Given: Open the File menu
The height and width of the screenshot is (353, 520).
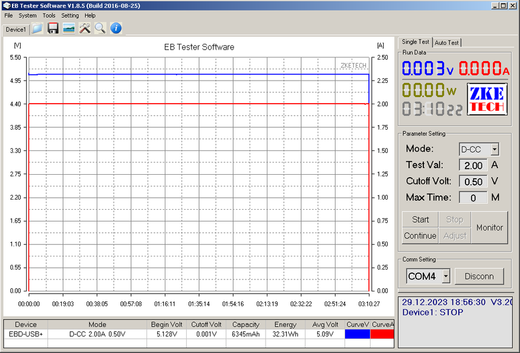Looking at the screenshot, I should (x=9, y=15).
